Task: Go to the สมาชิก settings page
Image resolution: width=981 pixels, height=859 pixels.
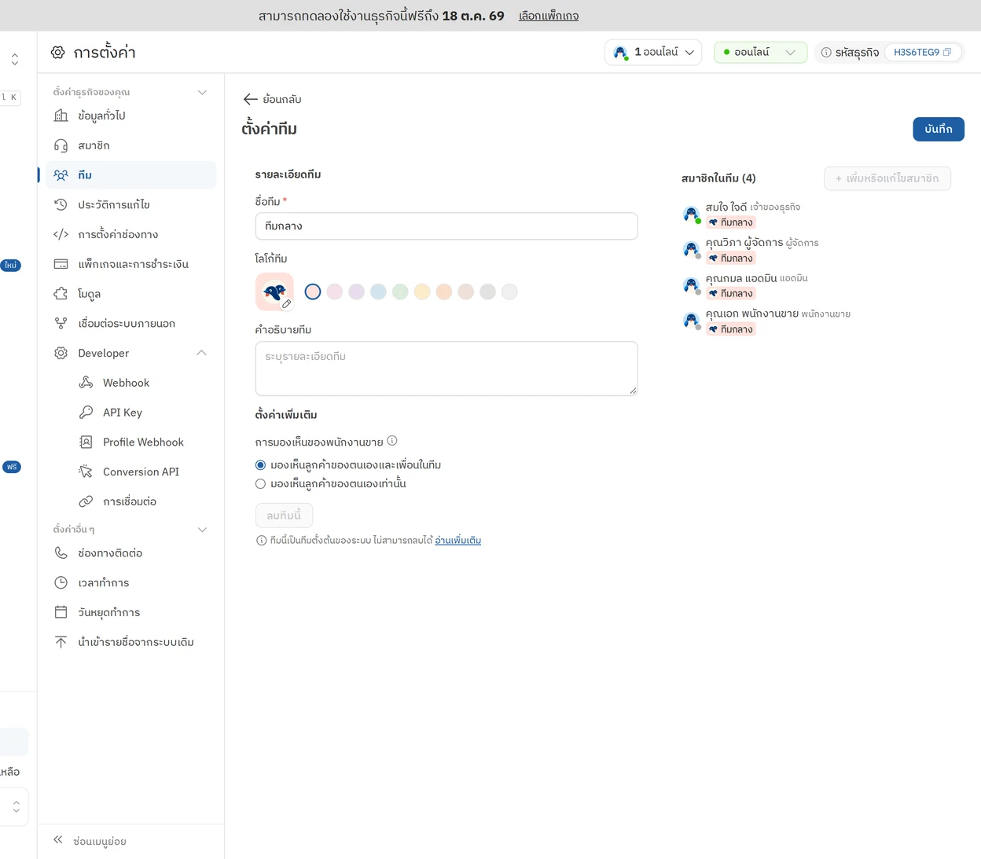Action: 130,145
